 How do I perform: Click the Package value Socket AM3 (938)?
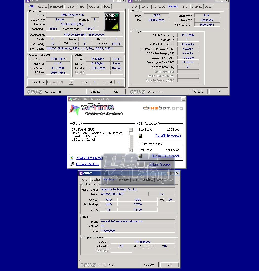click(x=72, y=24)
